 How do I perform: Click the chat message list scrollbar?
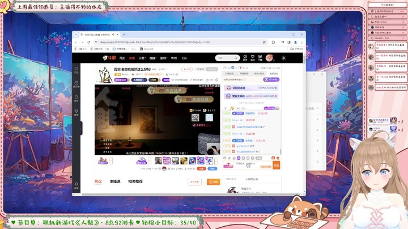[280, 151]
